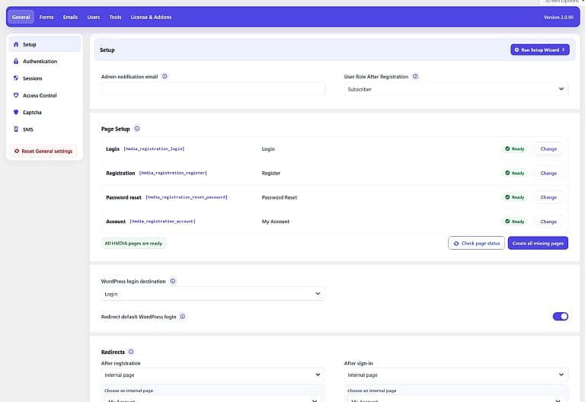Click the Sessions icon in sidebar
This screenshot has height=402, width=585.
(16, 78)
